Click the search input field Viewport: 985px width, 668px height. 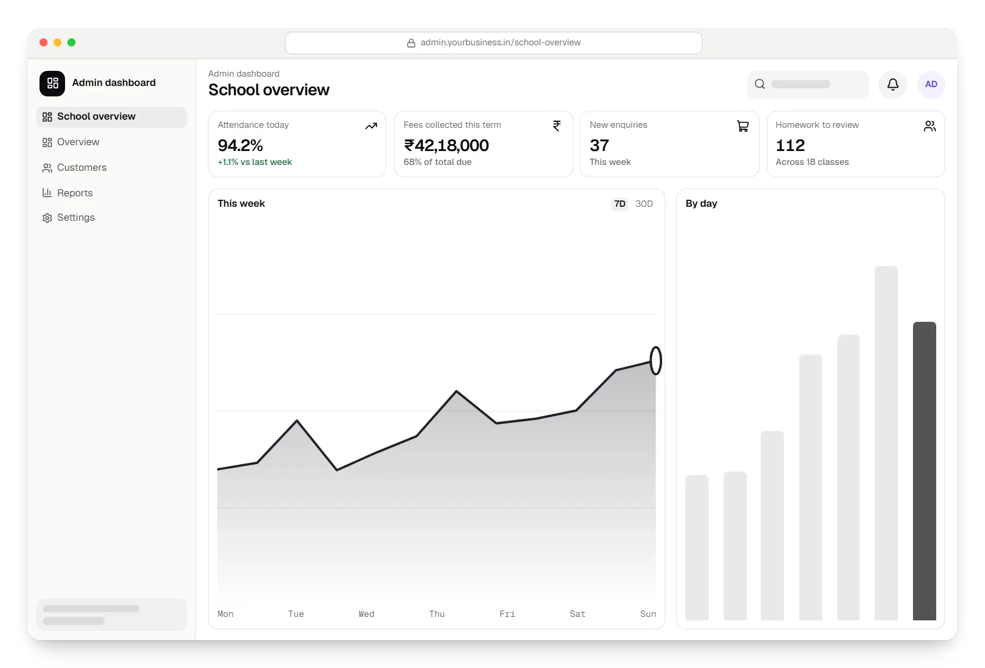point(807,84)
